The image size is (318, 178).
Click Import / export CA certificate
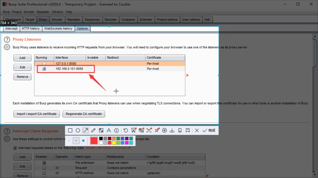(x=37, y=114)
